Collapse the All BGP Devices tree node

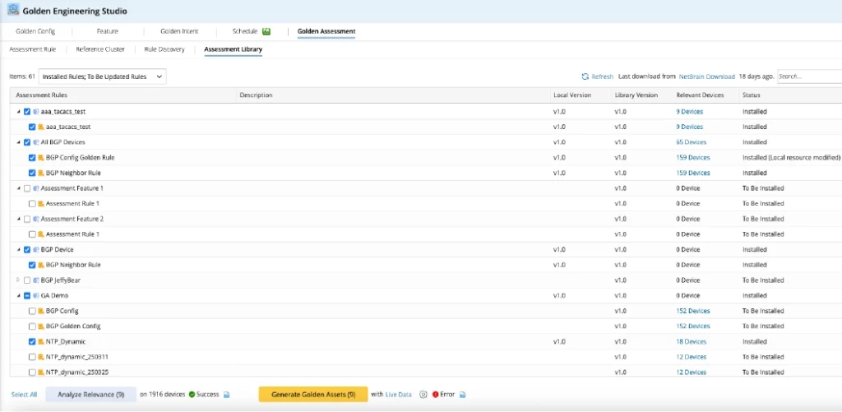tap(18, 142)
